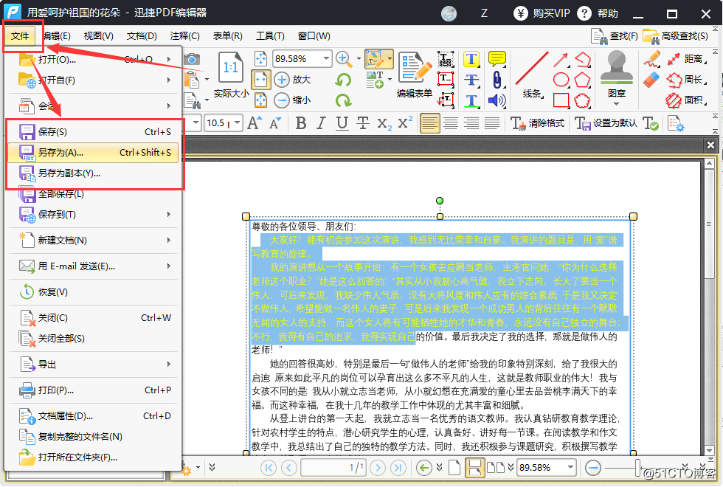Click the 帮助 help button

pyautogui.click(x=598, y=13)
